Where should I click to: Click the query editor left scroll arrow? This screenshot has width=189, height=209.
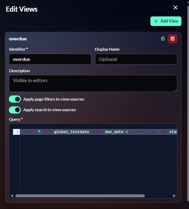12,196
